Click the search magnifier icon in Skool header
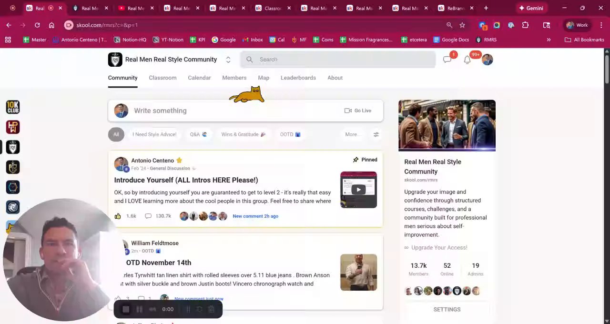Viewport: 610px width, 324px height. 249,60
